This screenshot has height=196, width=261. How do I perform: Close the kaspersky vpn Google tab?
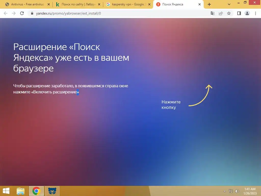(149, 5)
